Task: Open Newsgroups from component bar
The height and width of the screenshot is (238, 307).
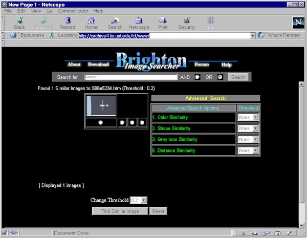Action: pyautogui.click(x=266, y=233)
